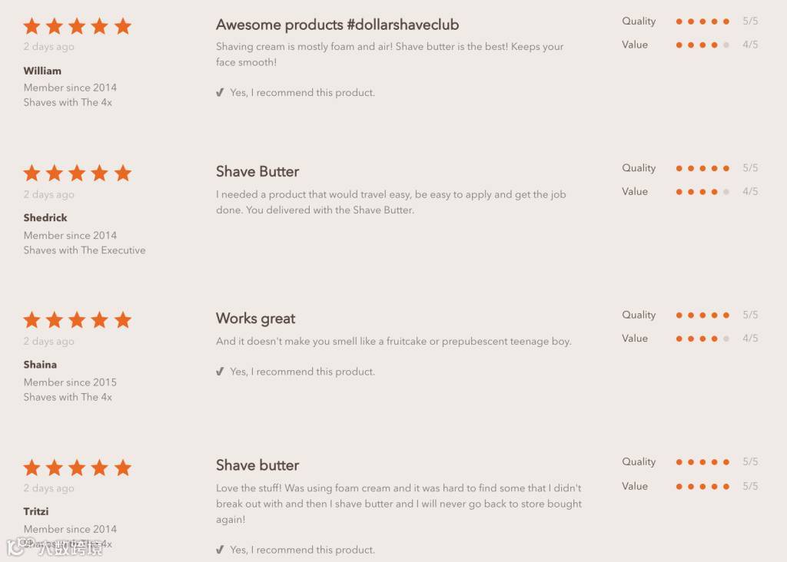Click reviewer name Tritzi

point(36,511)
